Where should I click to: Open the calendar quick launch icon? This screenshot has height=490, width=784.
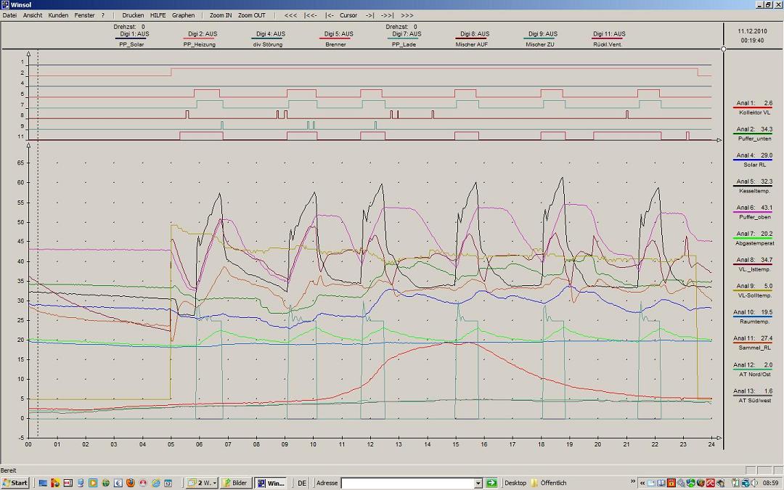click(168, 483)
